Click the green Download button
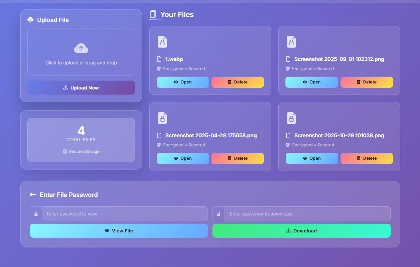The height and width of the screenshot is (267, 420). pos(301,231)
